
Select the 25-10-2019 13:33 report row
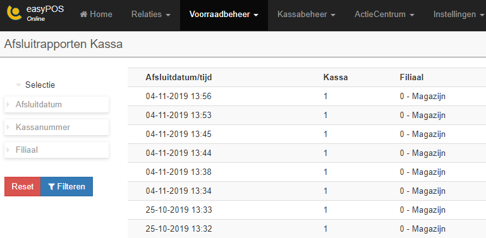[x=307, y=210]
